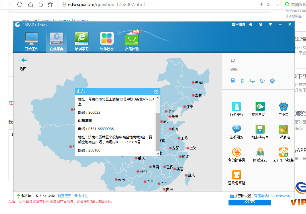Open the 培训学习 section
This screenshot has height=214, width=306.
(x=82, y=42)
